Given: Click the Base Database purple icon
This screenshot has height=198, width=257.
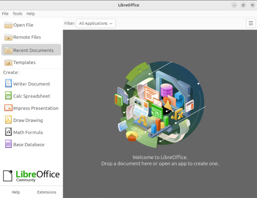Looking at the screenshot, I should (x=8, y=144).
